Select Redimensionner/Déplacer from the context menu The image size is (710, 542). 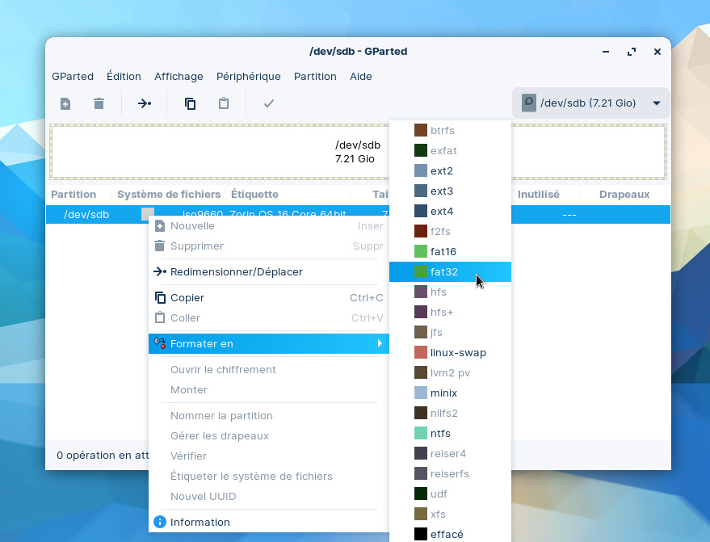tap(236, 271)
